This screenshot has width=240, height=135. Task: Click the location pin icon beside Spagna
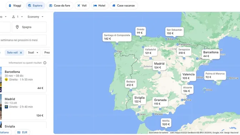(17, 27)
